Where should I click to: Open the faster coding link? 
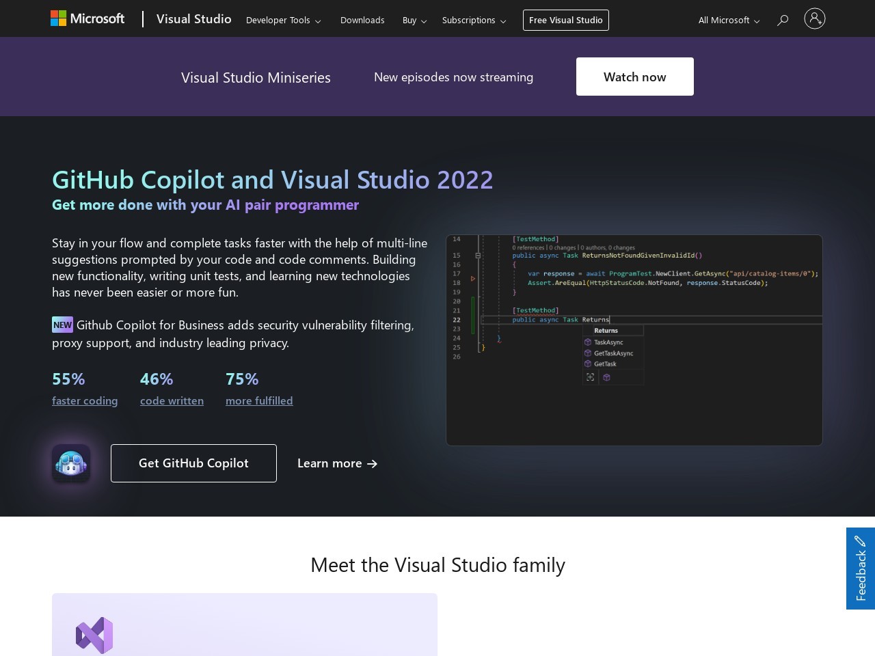tap(85, 400)
